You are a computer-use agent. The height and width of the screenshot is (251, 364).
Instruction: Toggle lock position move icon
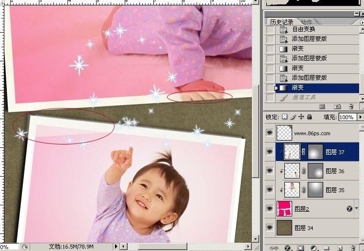click(x=301, y=117)
